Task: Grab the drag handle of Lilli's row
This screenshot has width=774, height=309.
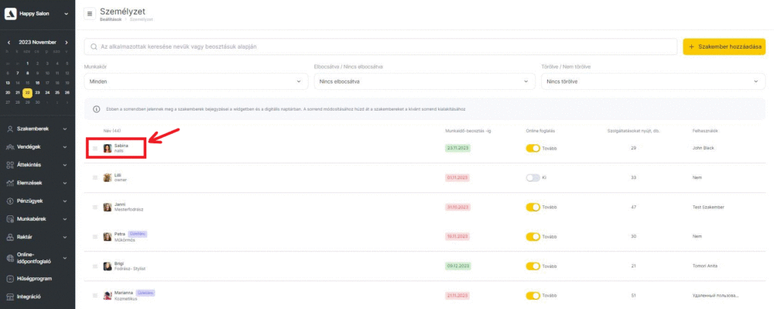Action: pyautogui.click(x=95, y=177)
